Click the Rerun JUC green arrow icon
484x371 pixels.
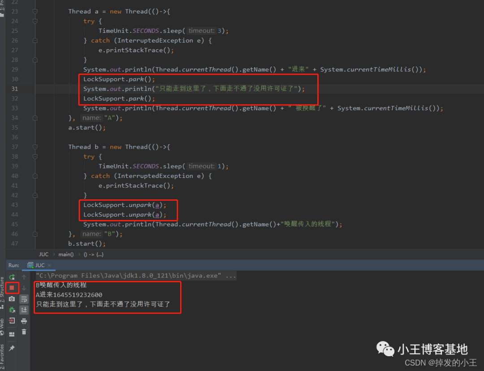coord(12,277)
